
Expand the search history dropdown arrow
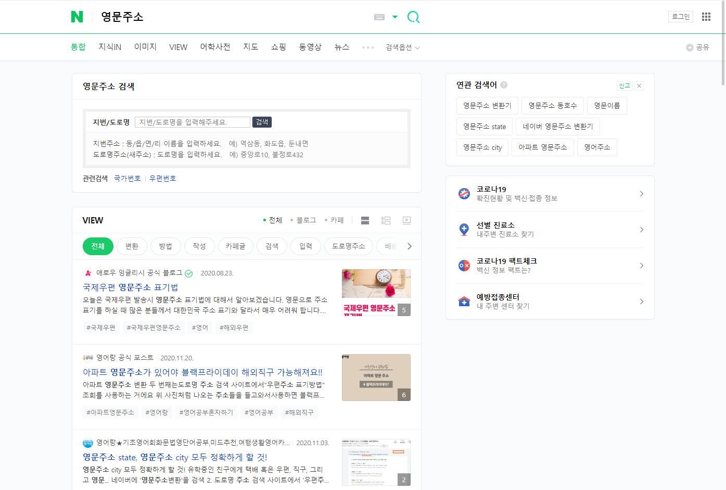(395, 17)
